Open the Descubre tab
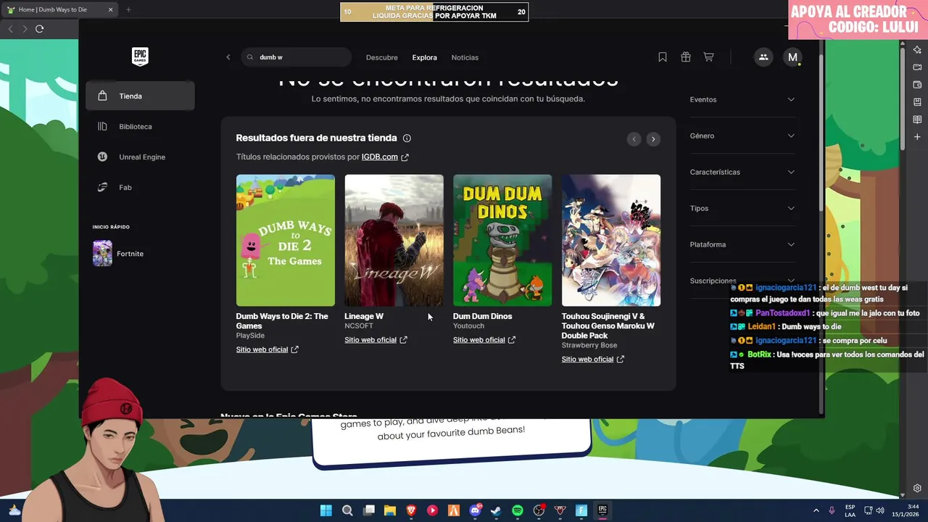The image size is (928, 522). 381,57
